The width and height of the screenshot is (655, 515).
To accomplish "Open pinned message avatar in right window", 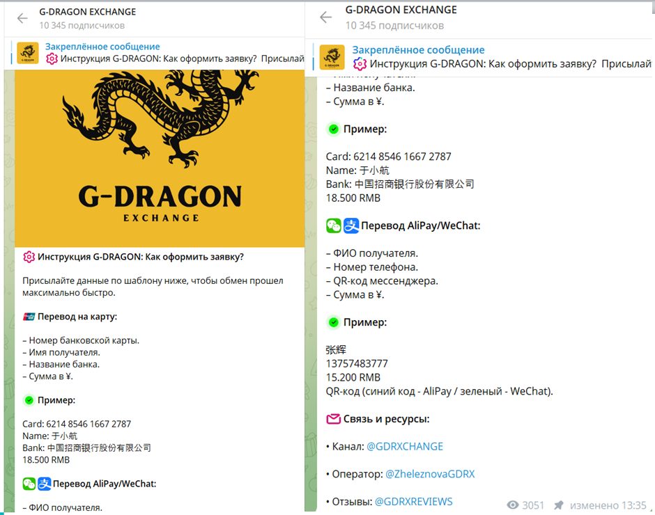I will click(x=332, y=57).
